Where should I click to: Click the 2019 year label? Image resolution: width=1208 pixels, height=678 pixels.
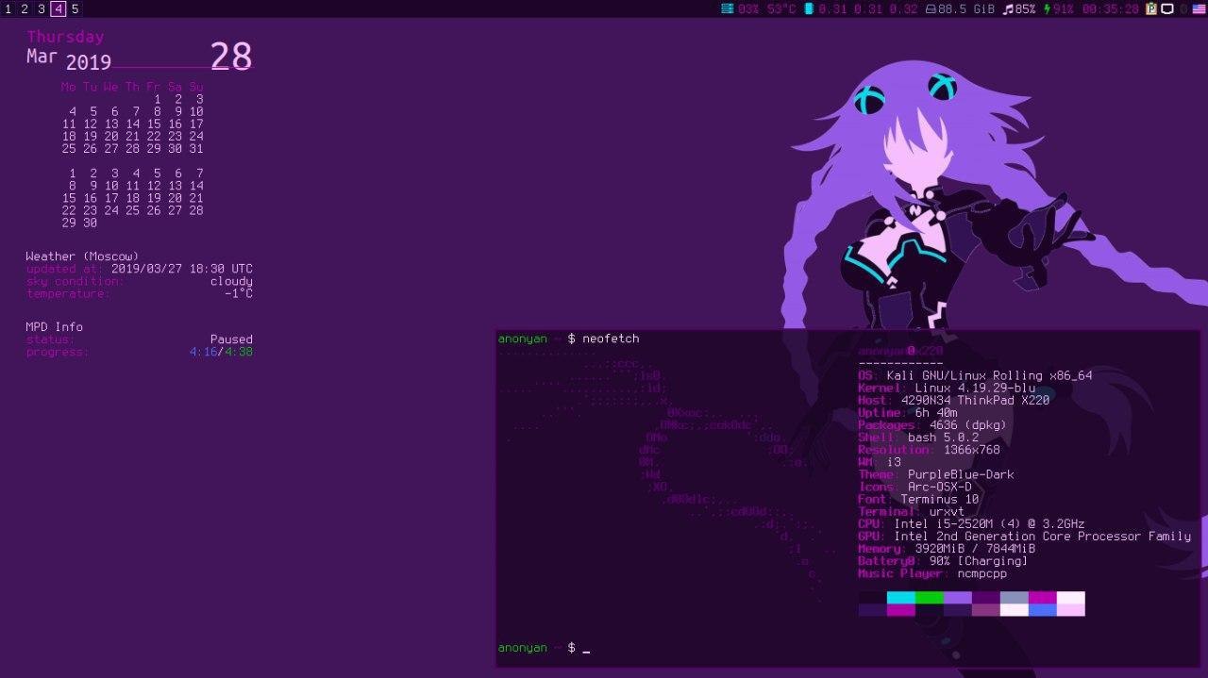[89, 63]
